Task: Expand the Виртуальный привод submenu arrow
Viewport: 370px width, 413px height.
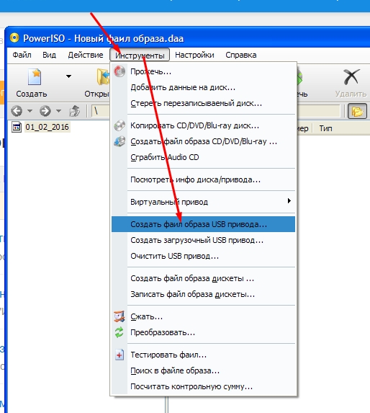Action: (x=289, y=201)
